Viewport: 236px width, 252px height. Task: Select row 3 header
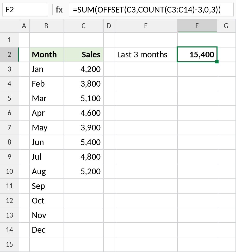[9, 69]
